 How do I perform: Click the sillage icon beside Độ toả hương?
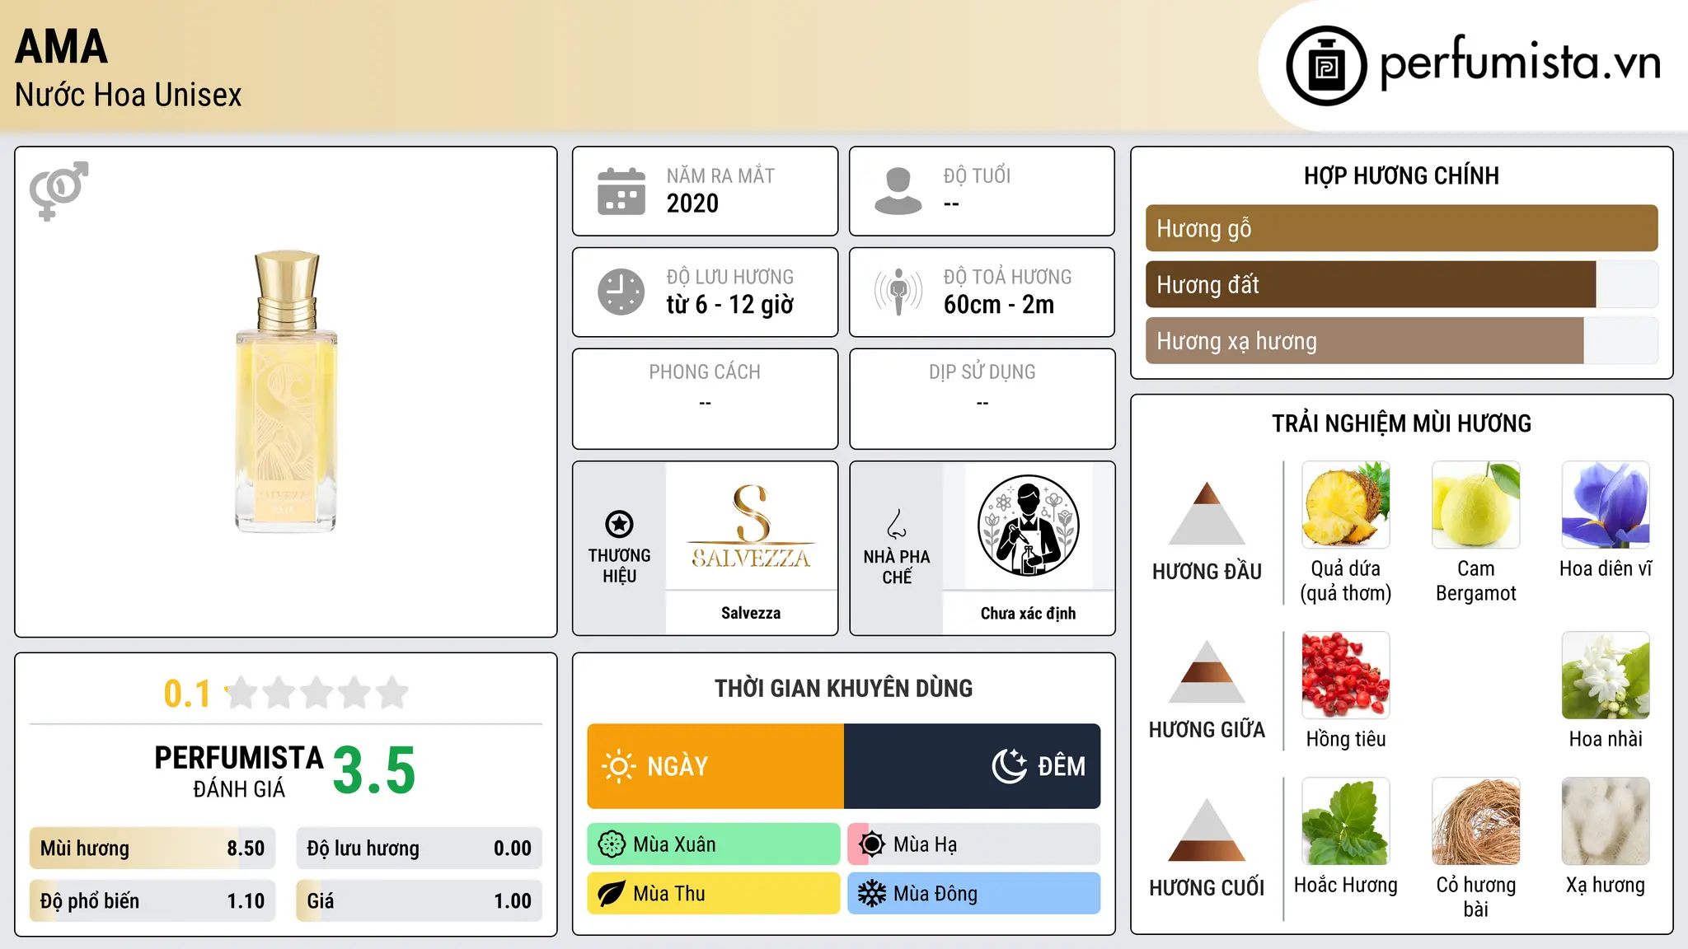click(898, 292)
